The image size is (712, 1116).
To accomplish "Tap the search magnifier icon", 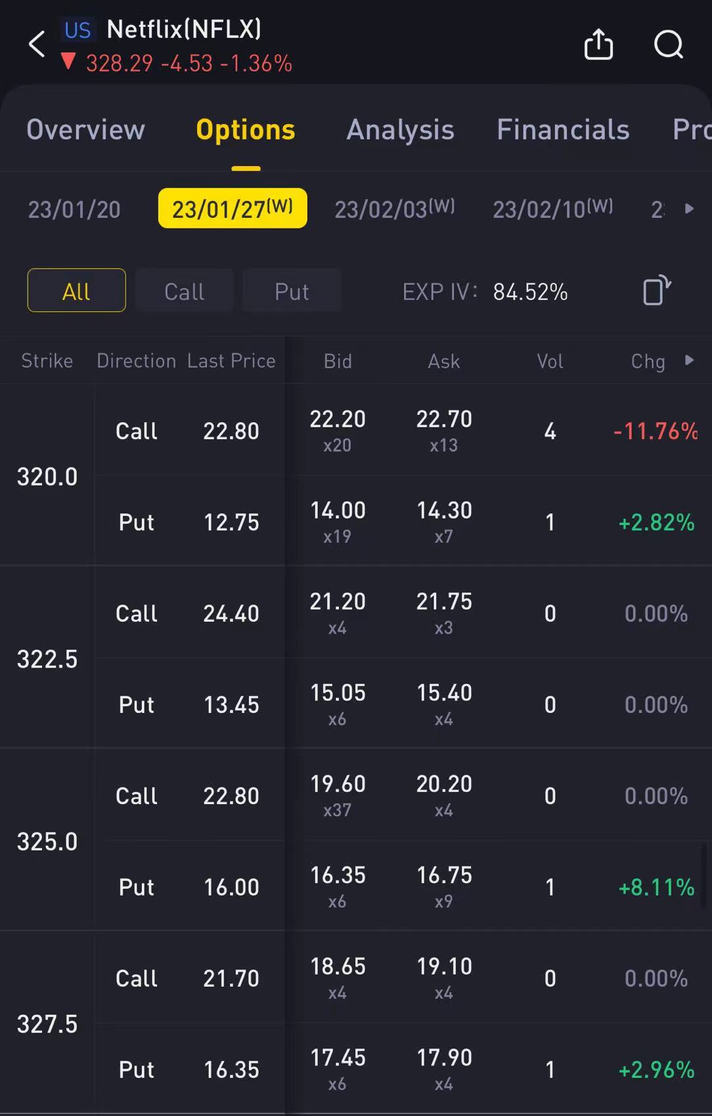I will click(x=669, y=45).
